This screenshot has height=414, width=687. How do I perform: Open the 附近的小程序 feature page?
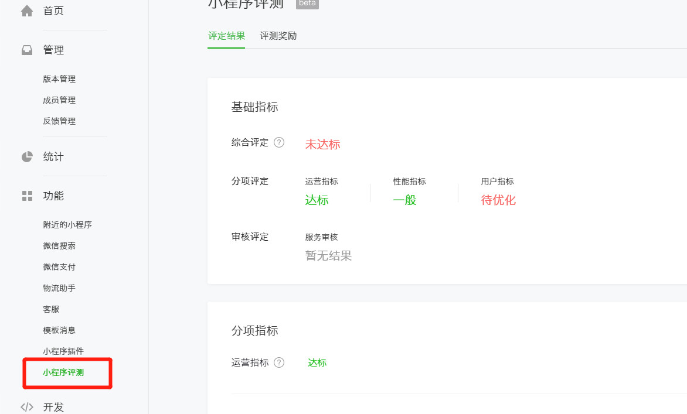(x=67, y=224)
